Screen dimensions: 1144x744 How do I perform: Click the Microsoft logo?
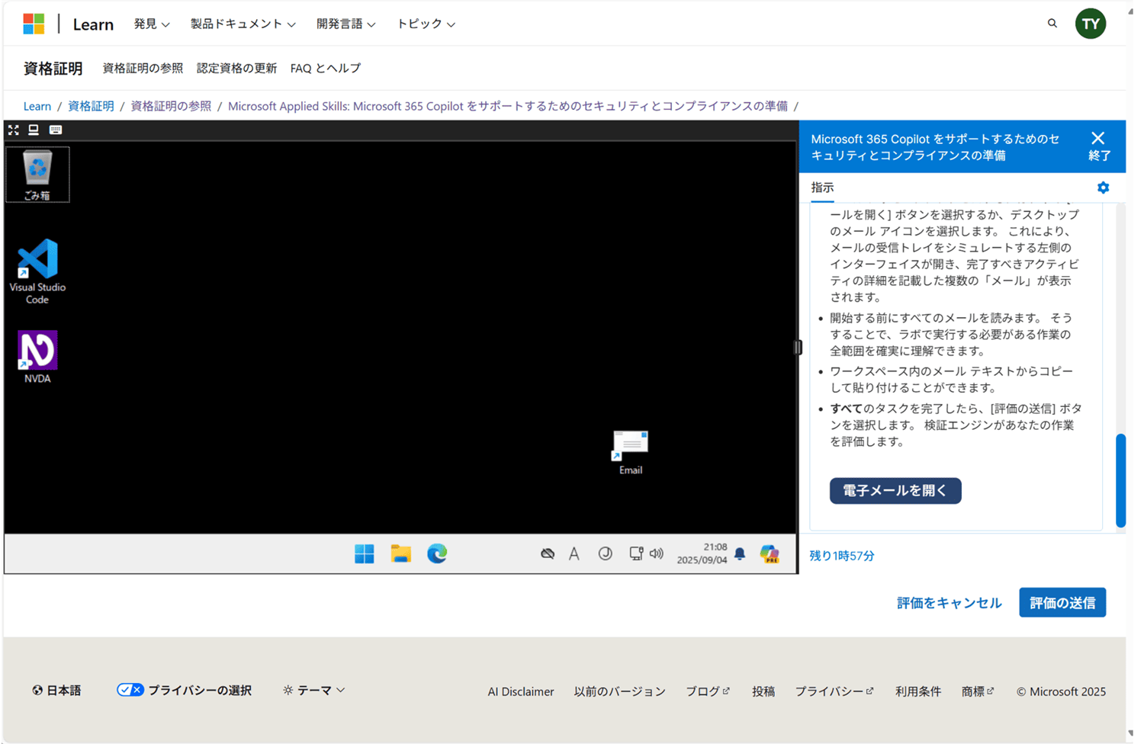[x=34, y=24]
